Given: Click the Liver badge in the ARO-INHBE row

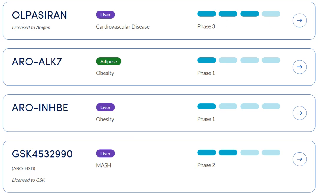Looking at the screenshot, I should (x=105, y=108).
